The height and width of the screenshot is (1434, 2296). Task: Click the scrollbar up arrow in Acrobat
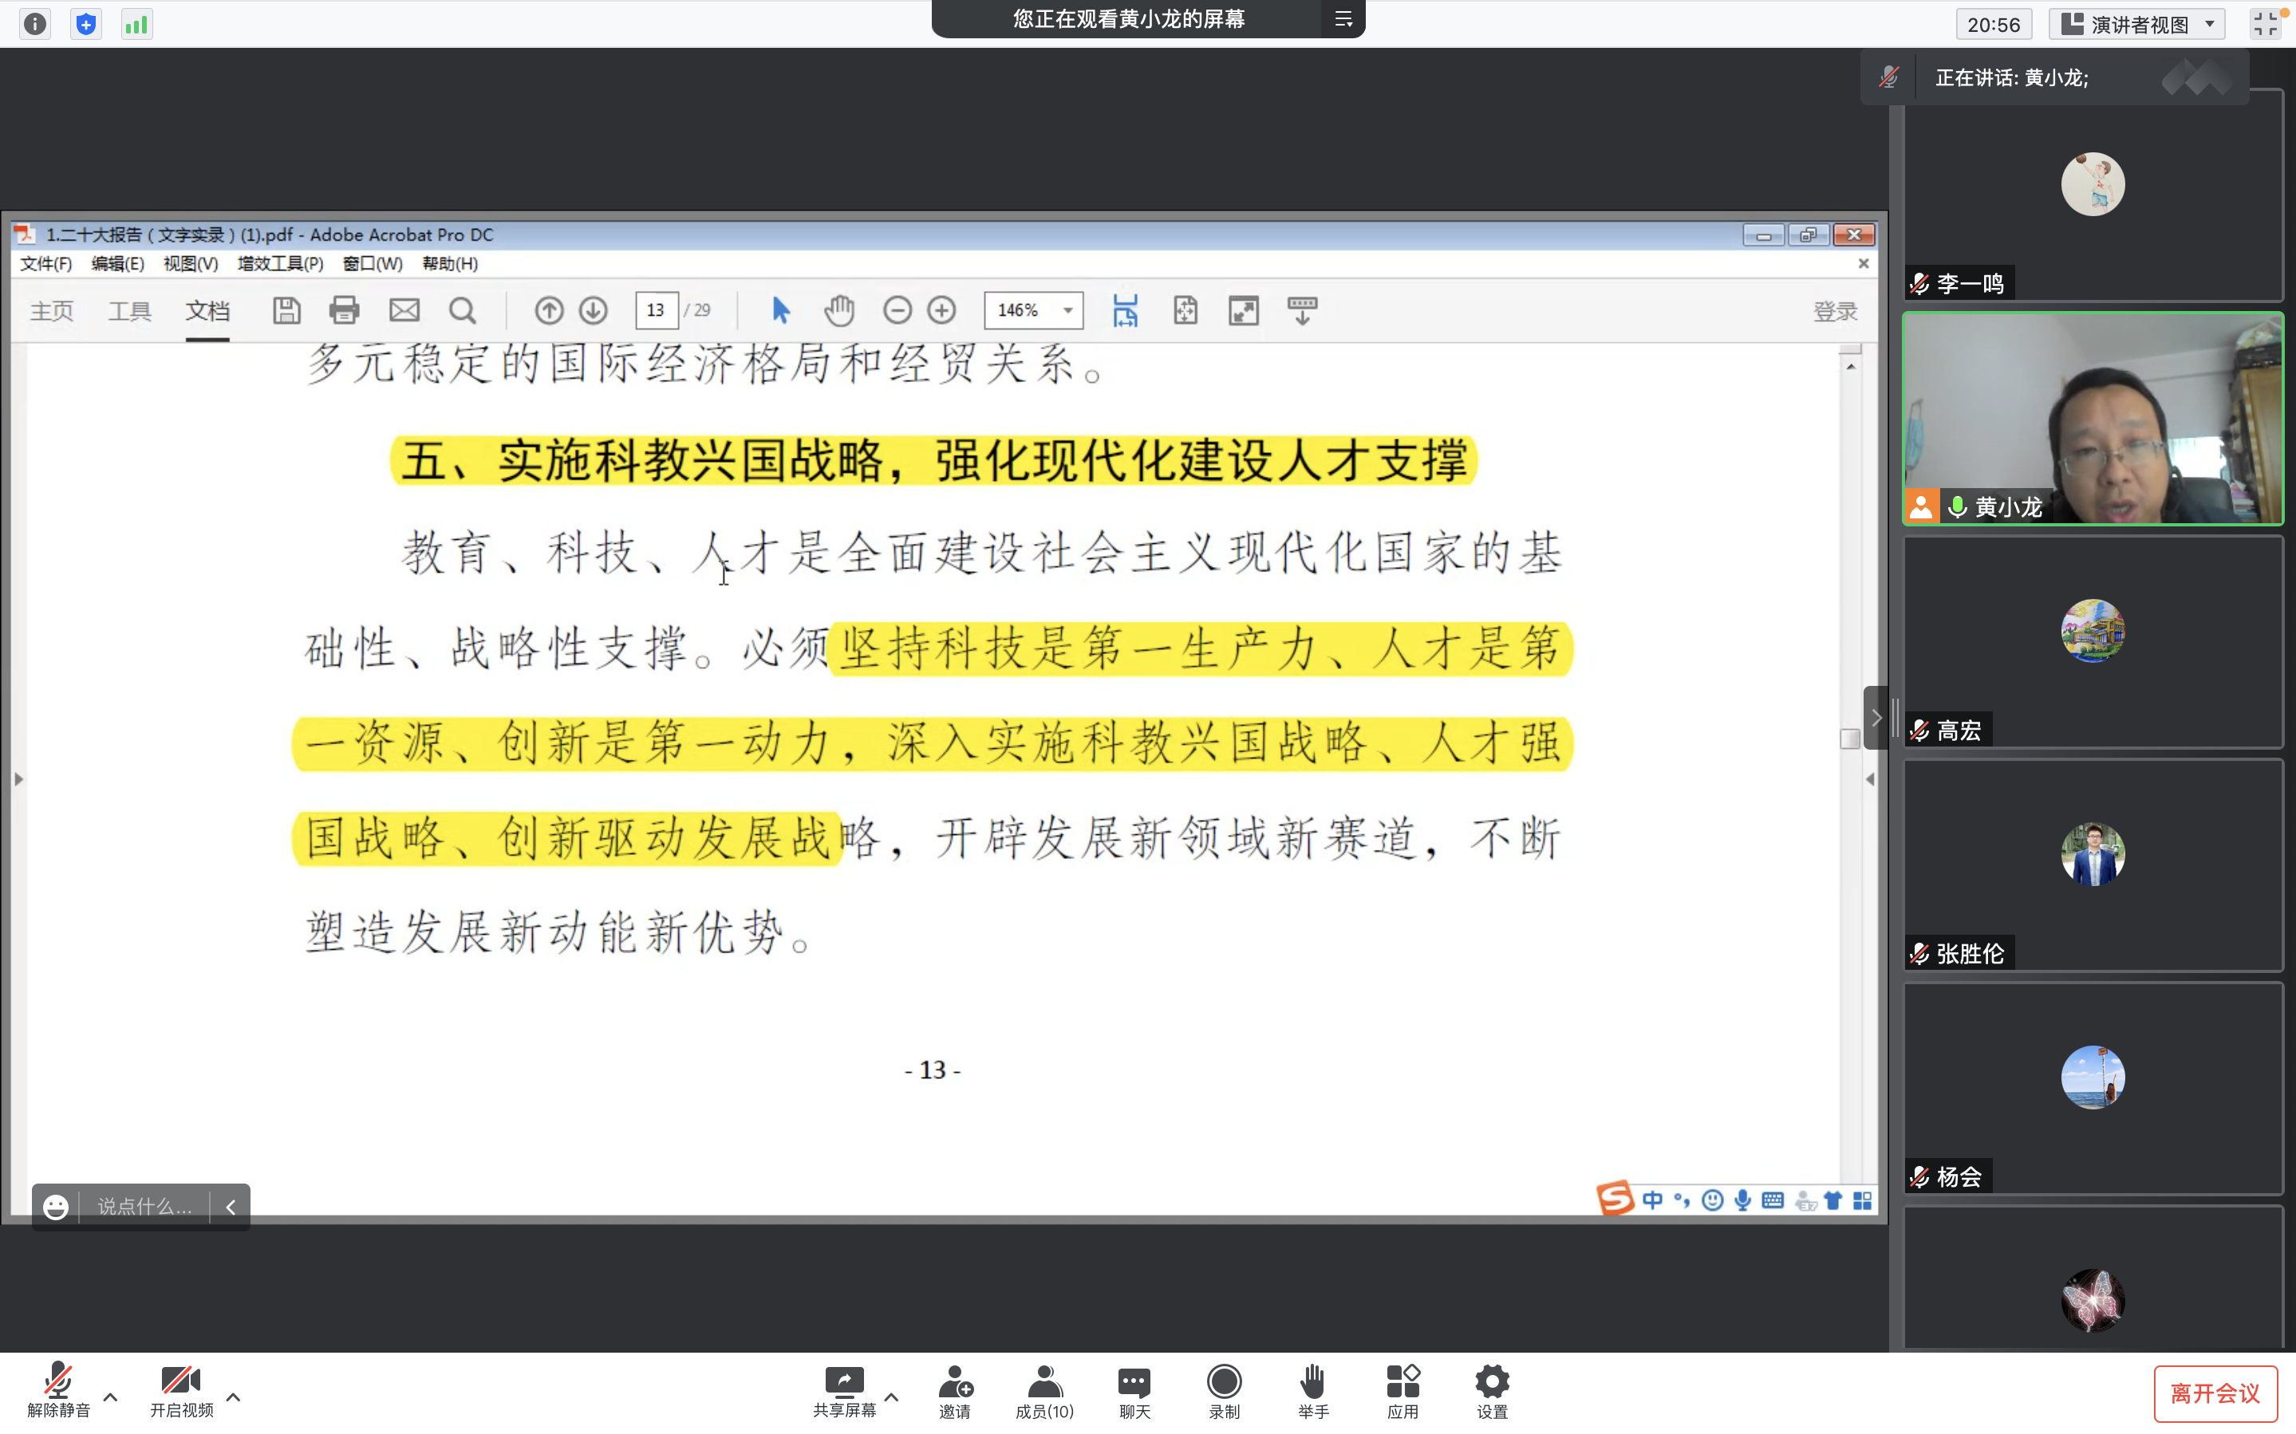[x=1850, y=366]
